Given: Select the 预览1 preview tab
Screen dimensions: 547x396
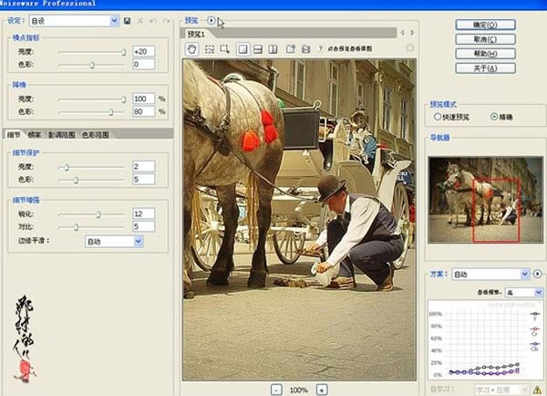Looking at the screenshot, I should 196,34.
